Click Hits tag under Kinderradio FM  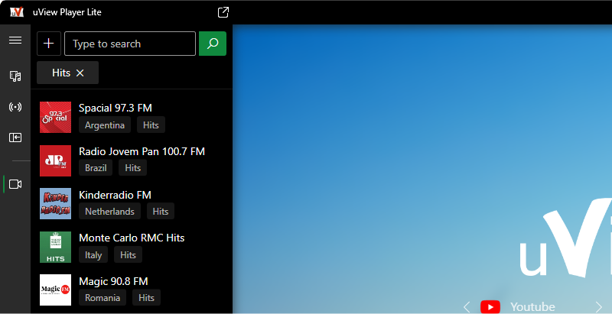click(x=161, y=211)
